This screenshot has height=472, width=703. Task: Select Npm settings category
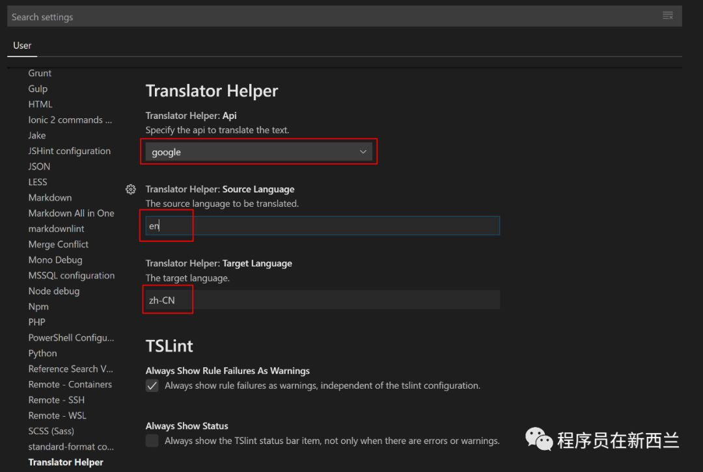tap(38, 306)
